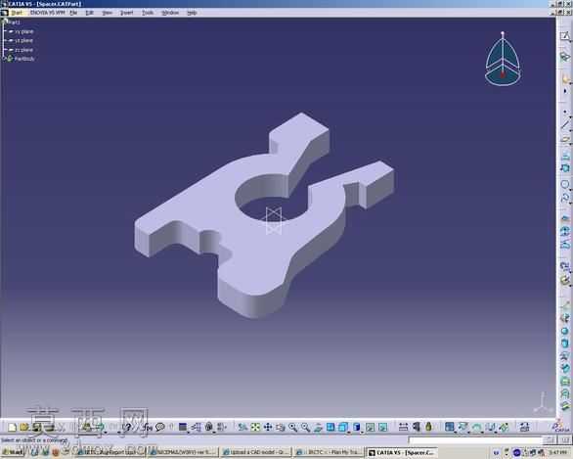
Task: Click the power input command field
Action: (x=475, y=440)
